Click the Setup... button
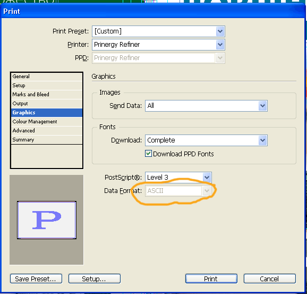307x294 pixels. click(95, 279)
